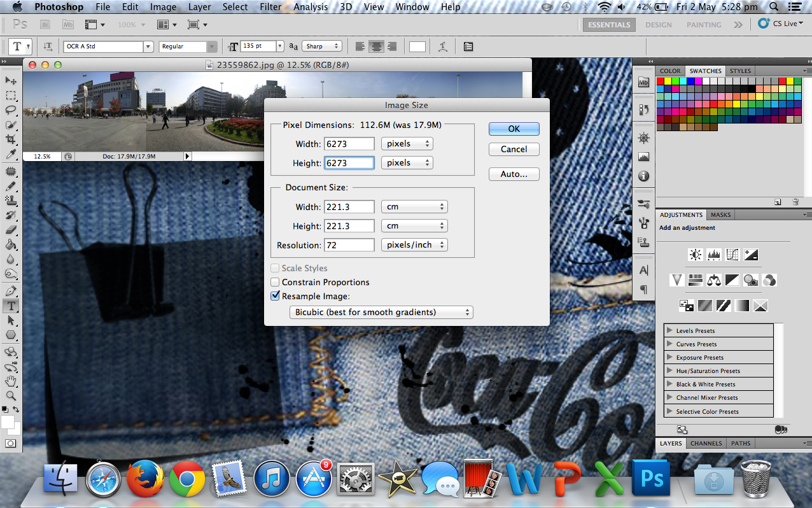Open the anti-aliasing dropdown set to Sharp
This screenshot has width=812, height=508.
322,46
